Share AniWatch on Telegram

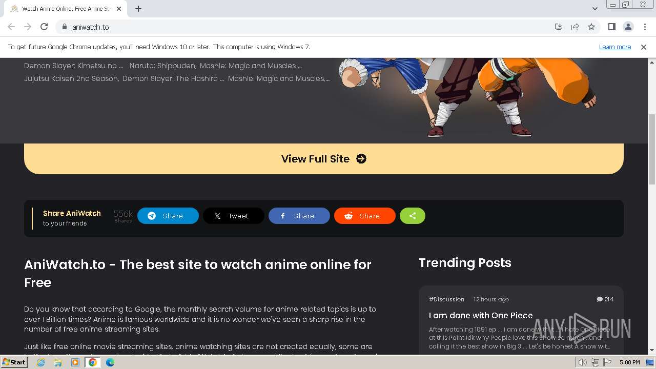pos(168,216)
